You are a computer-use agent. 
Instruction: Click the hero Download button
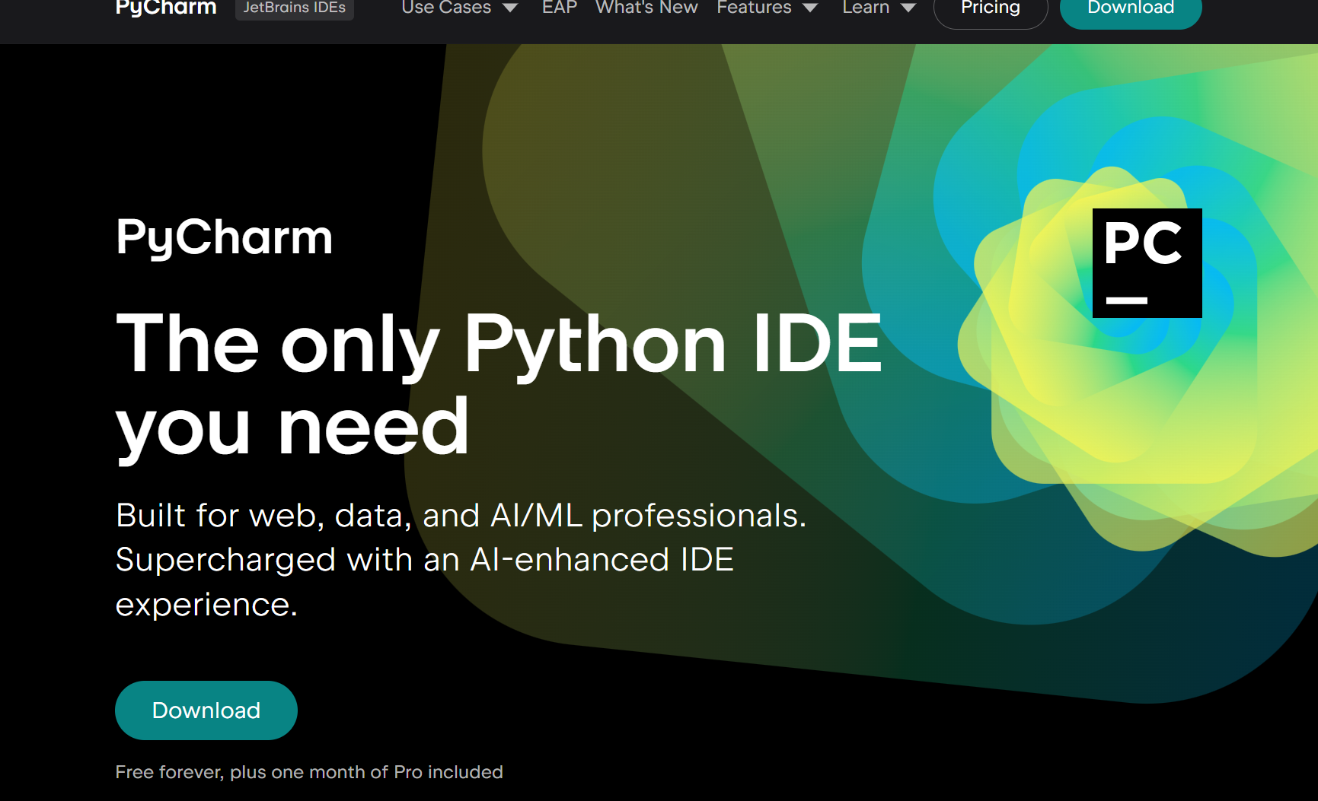pyautogui.click(x=206, y=710)
